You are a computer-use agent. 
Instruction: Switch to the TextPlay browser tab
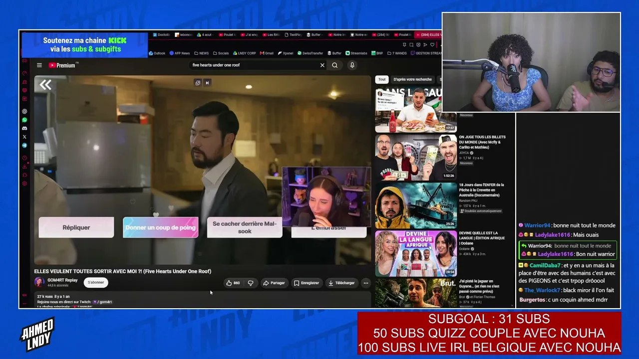click(294, 35)
